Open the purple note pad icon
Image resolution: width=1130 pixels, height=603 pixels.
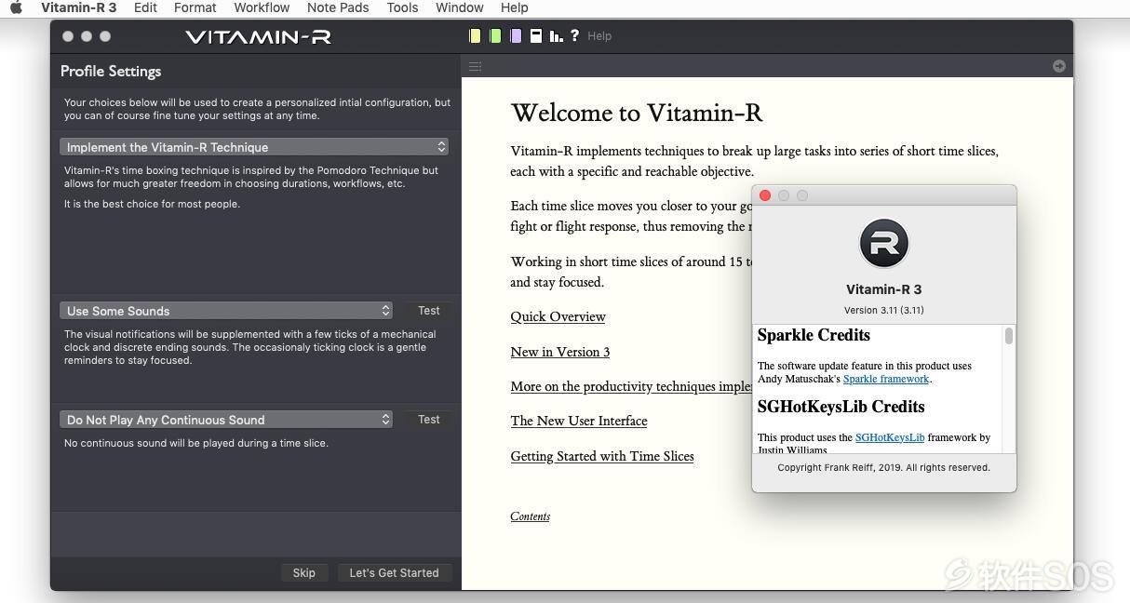click(x=516, y=36)
